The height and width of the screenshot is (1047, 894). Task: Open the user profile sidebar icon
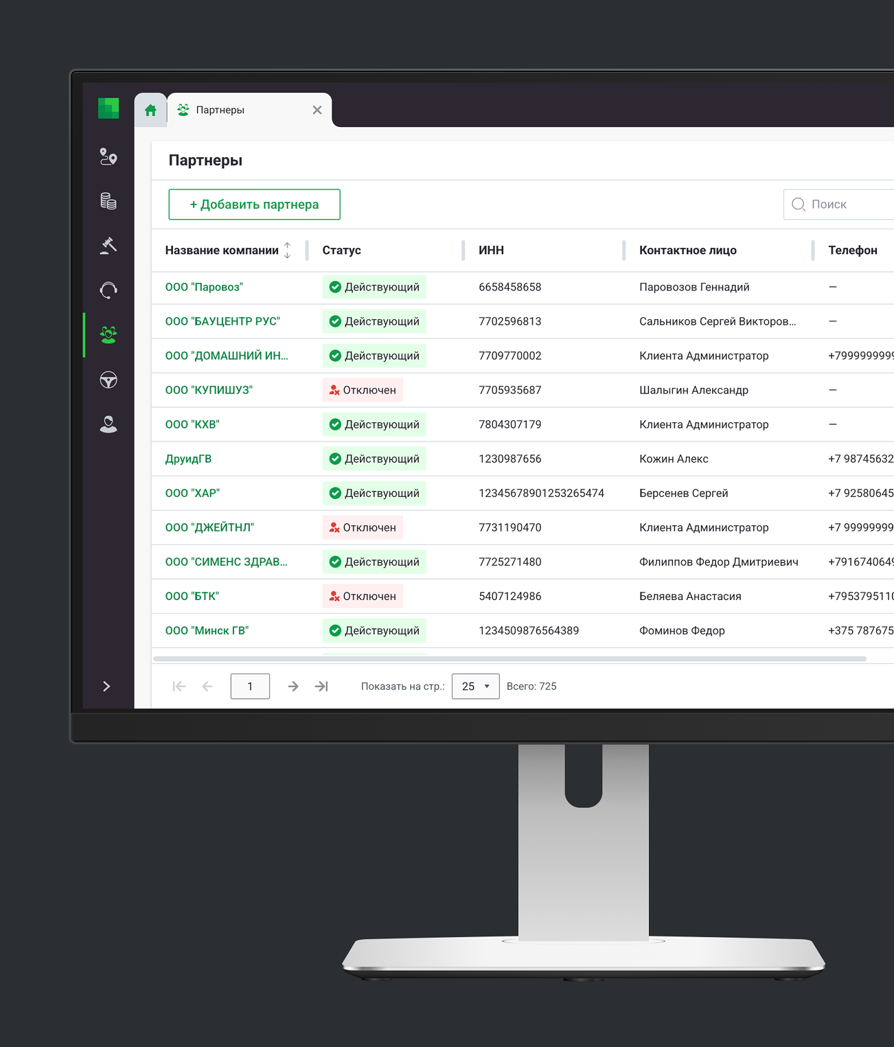pos(108,424)
